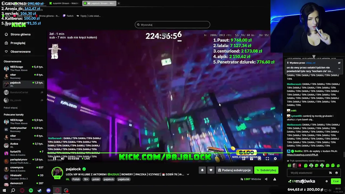Click polski tag under stream title
This screenshot has height=194, width=345.
pyautogui.click(x=96, y=179)
